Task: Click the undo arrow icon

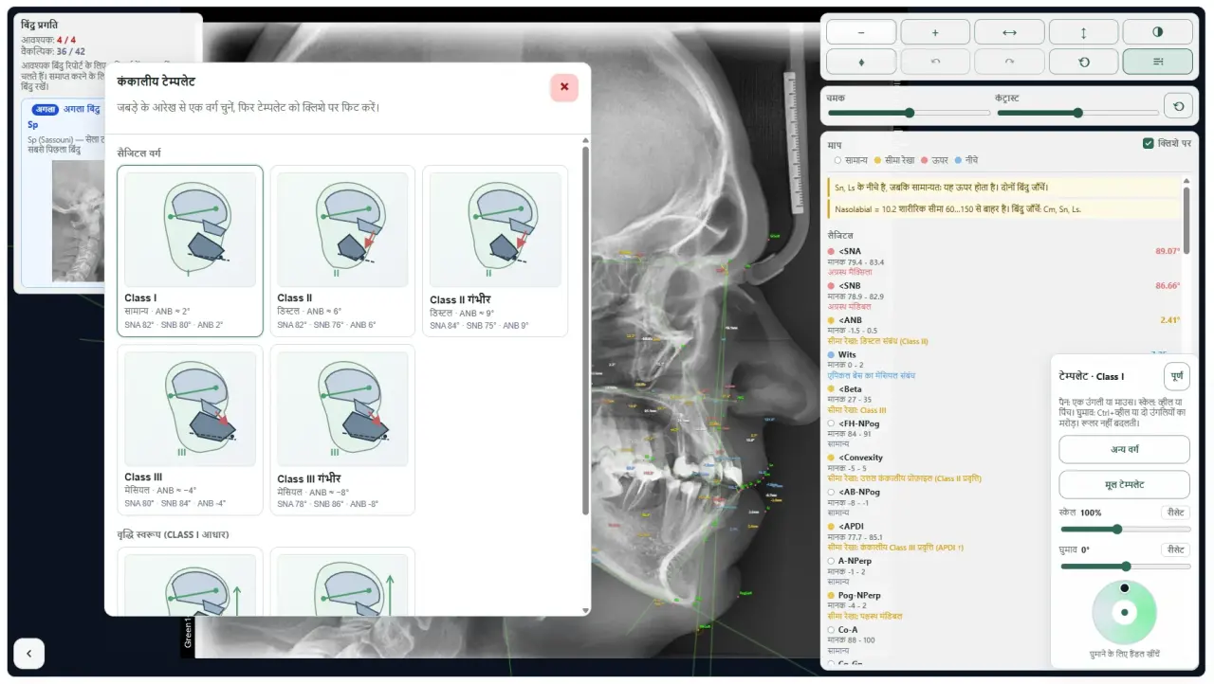Action: [935, 62]
